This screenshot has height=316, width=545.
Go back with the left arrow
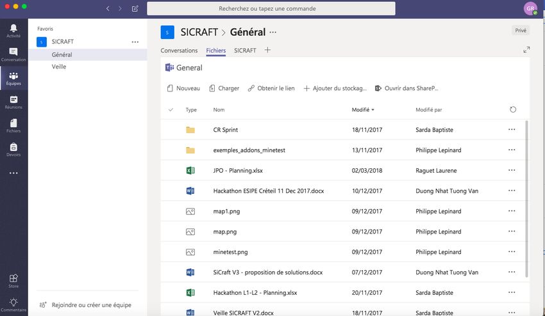108,8
